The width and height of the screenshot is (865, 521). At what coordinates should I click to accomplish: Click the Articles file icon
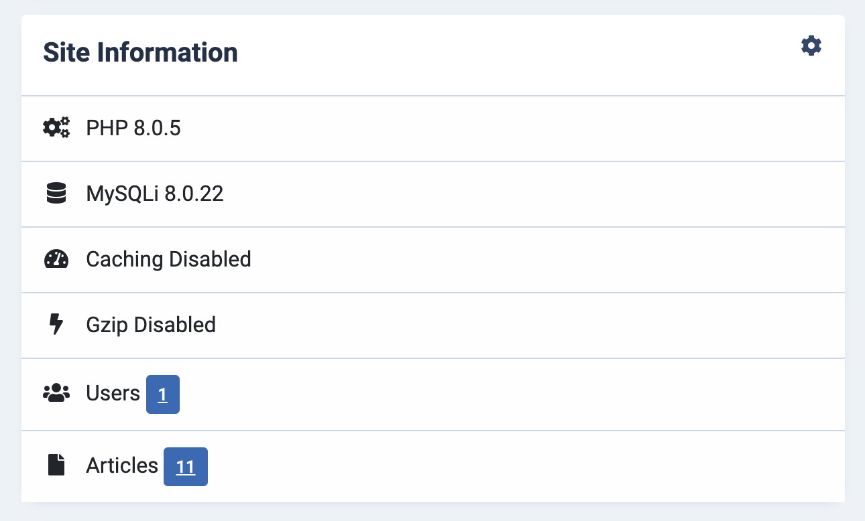point(56,465)
